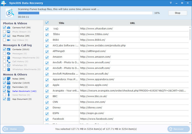Select the Disney bookmark title
This screenshot has width=192, height=134.
tap(57, 108)
